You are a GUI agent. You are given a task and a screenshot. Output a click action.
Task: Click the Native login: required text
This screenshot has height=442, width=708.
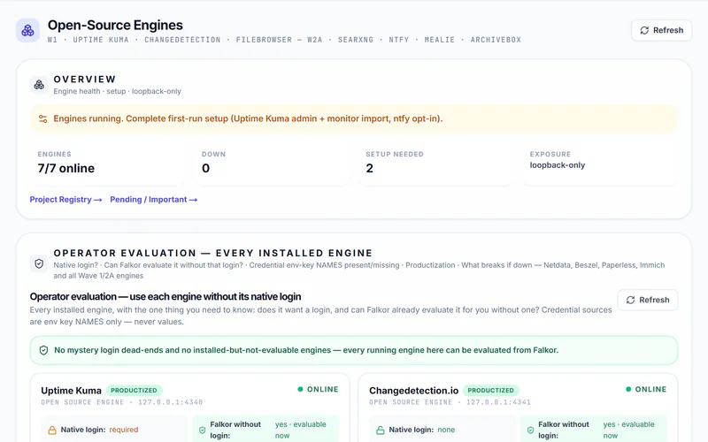pos(99,430)
